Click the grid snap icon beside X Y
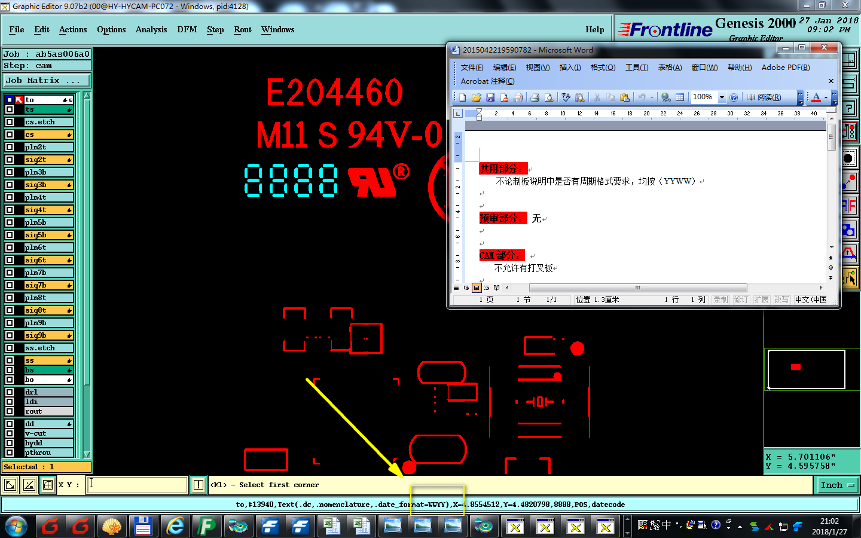Screen dimensions: 861x538 48,485
